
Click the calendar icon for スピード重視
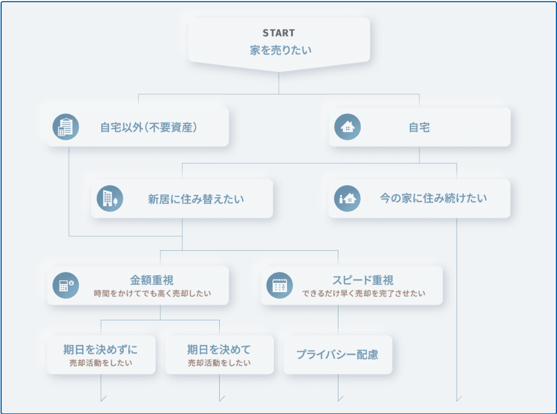279,285
